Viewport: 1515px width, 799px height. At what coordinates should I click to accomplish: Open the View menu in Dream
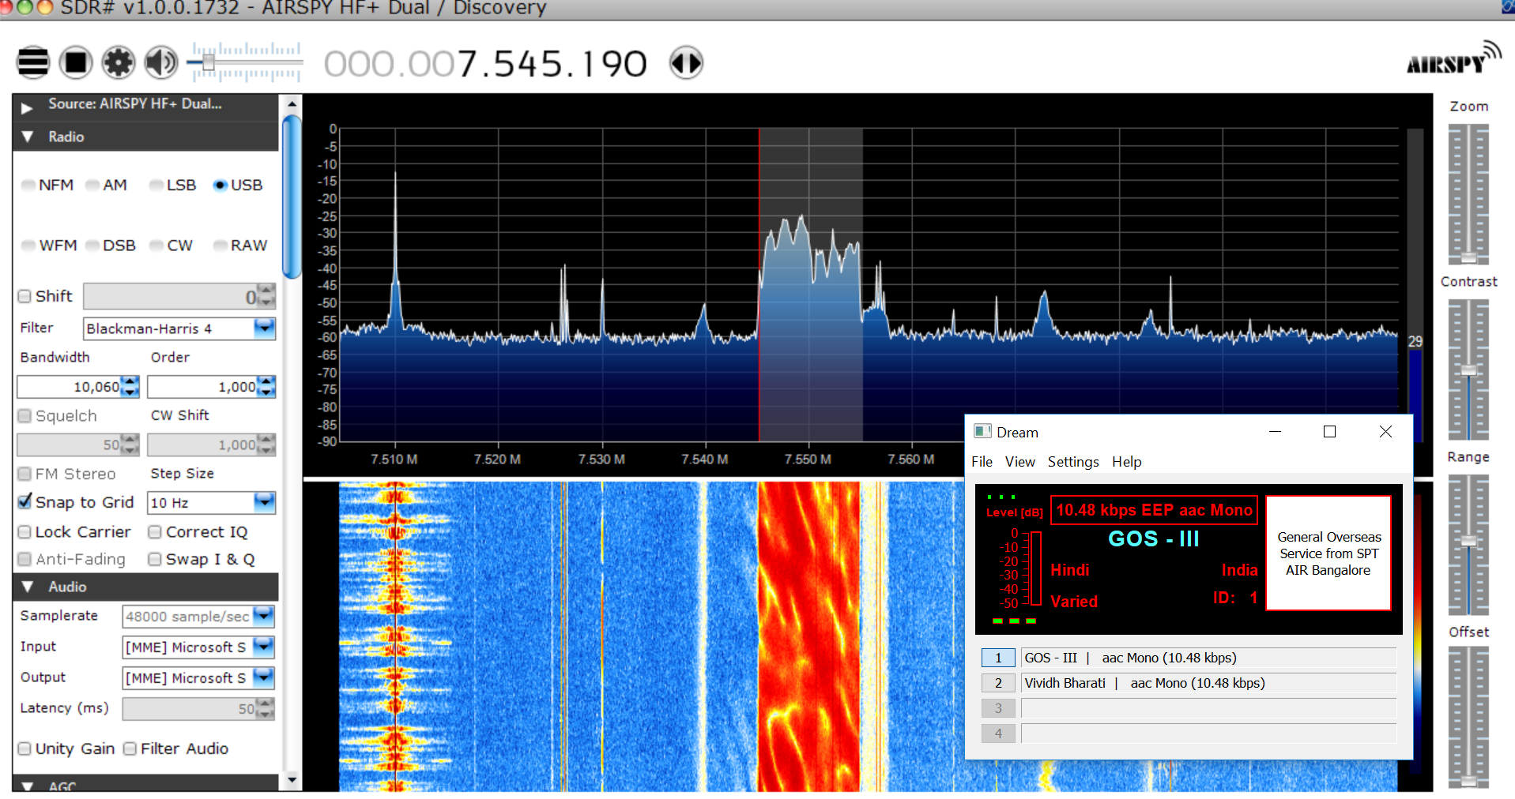pos(1019,462)
